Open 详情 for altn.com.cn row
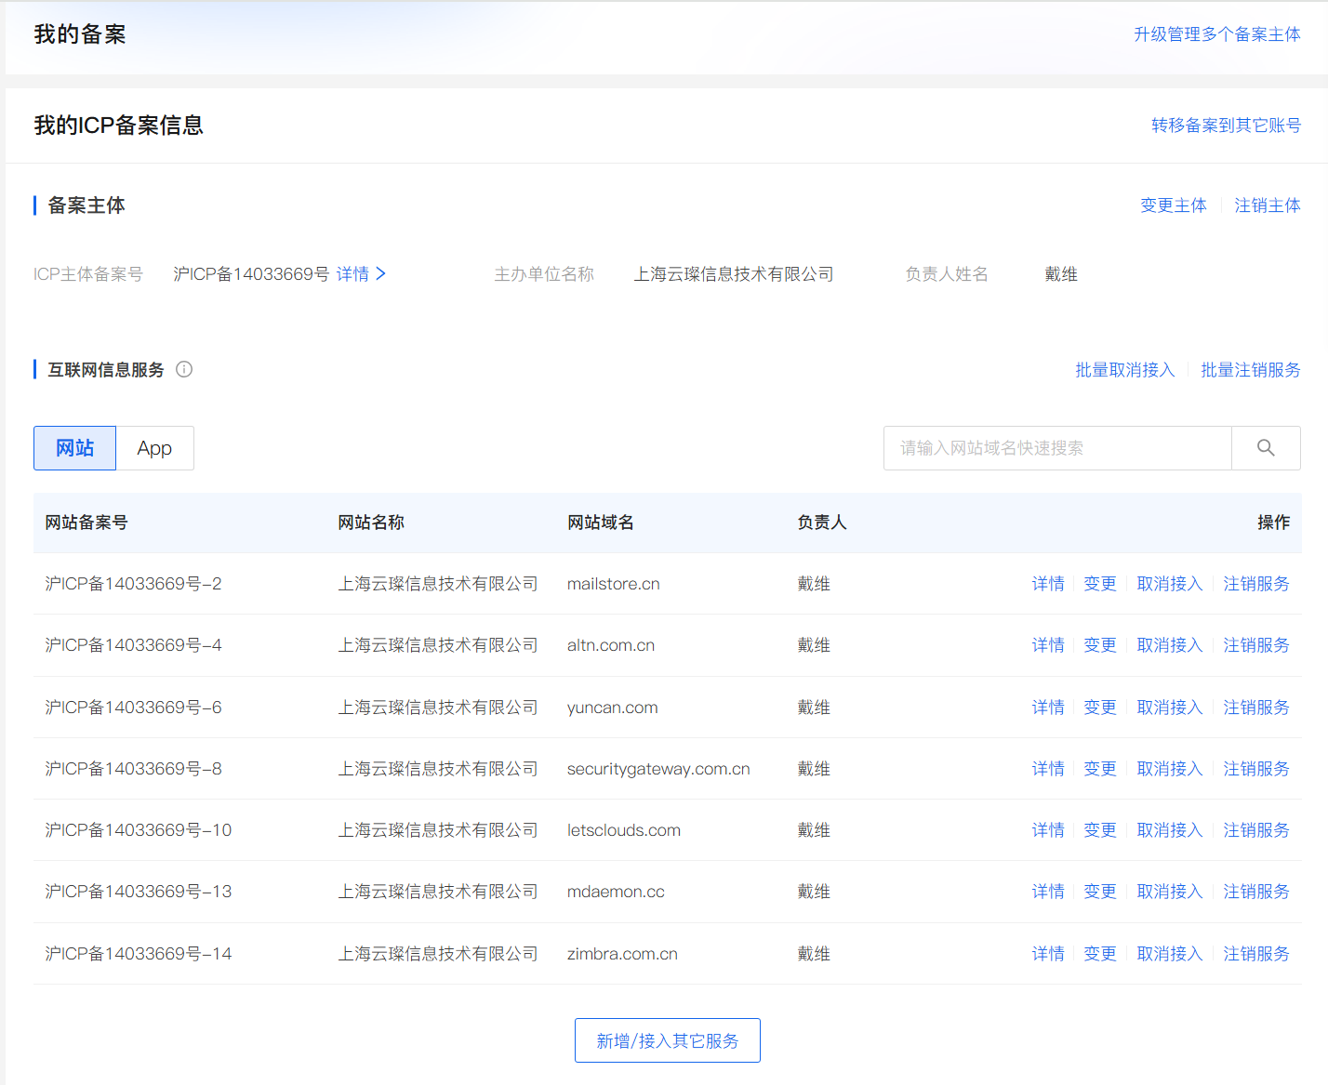The width and height of the screenshot is (1328, 1085). pos(1048,645)
